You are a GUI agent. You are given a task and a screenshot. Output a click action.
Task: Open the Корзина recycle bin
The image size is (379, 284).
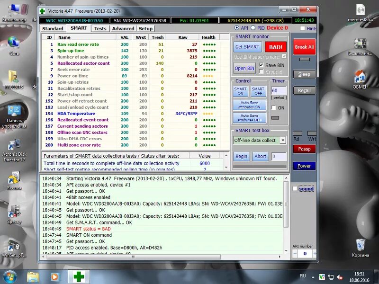point(361,248)
